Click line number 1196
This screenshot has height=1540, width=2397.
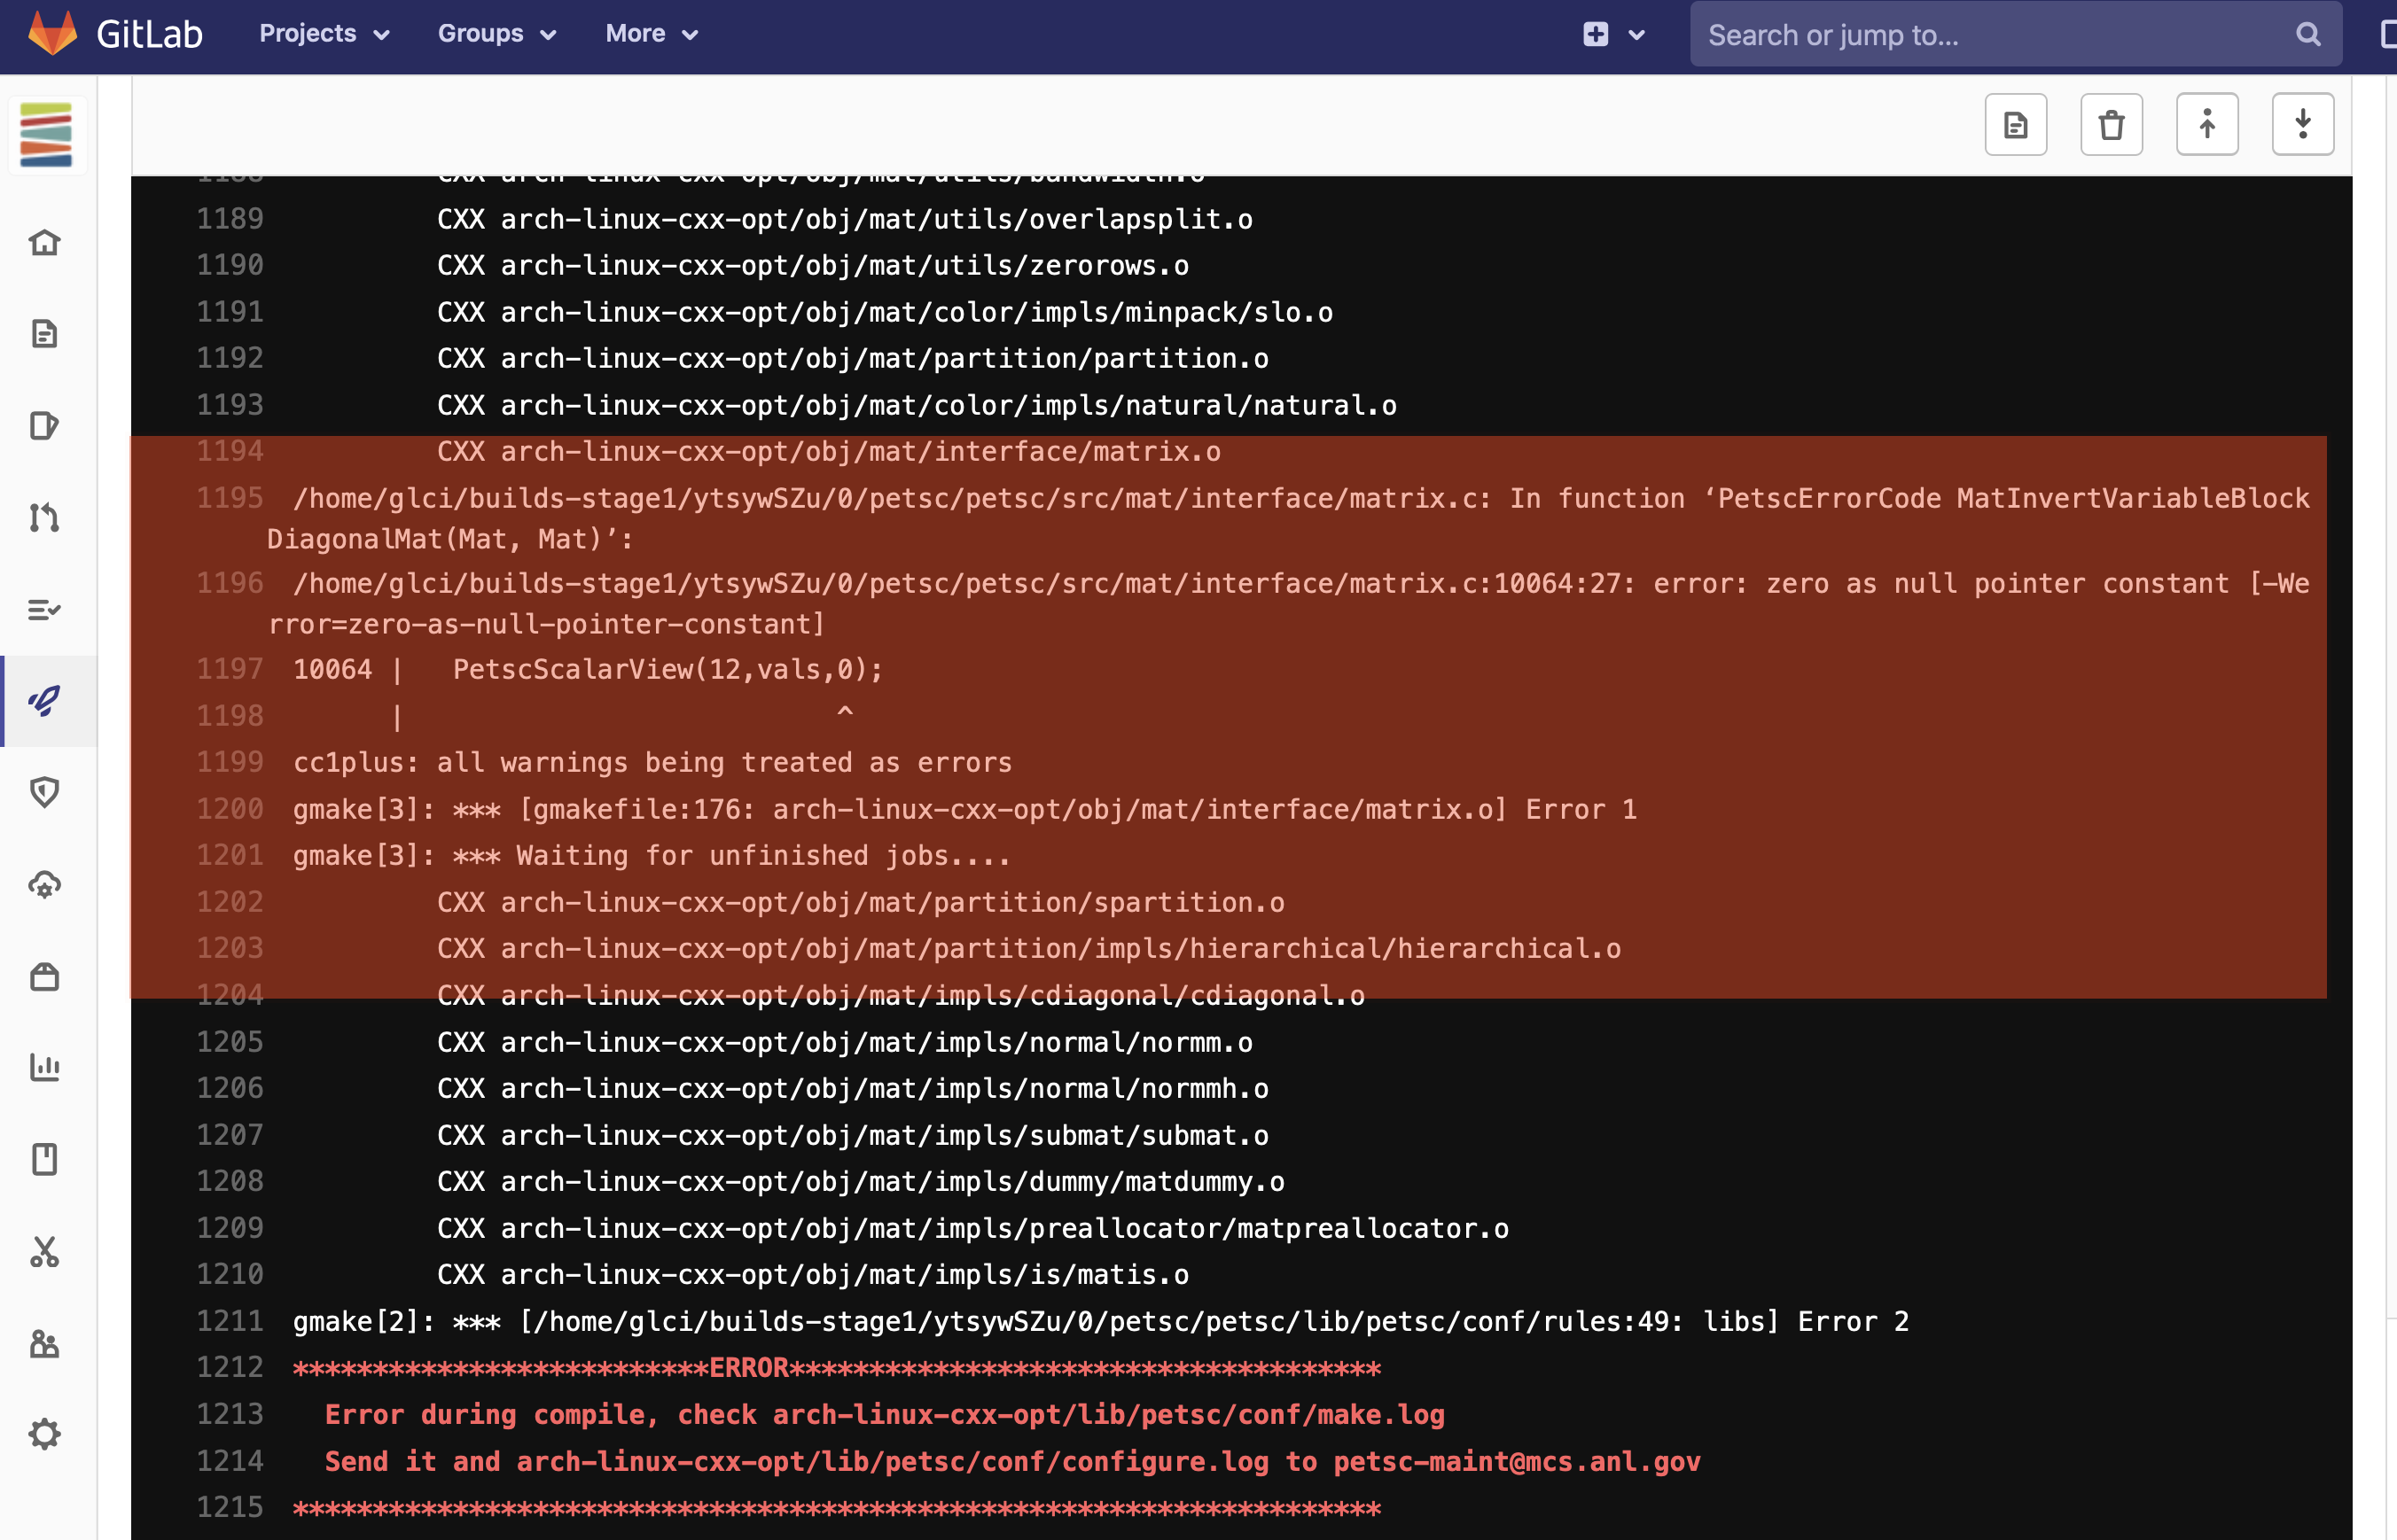(230, 583)
